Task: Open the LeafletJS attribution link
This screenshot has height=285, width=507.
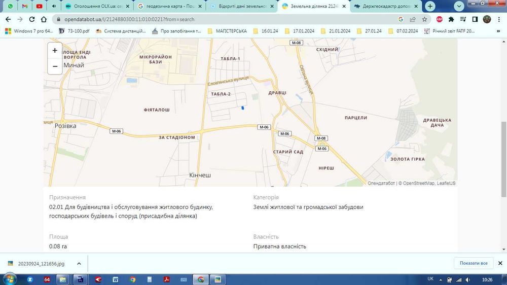Action: (x=446, y=183)
